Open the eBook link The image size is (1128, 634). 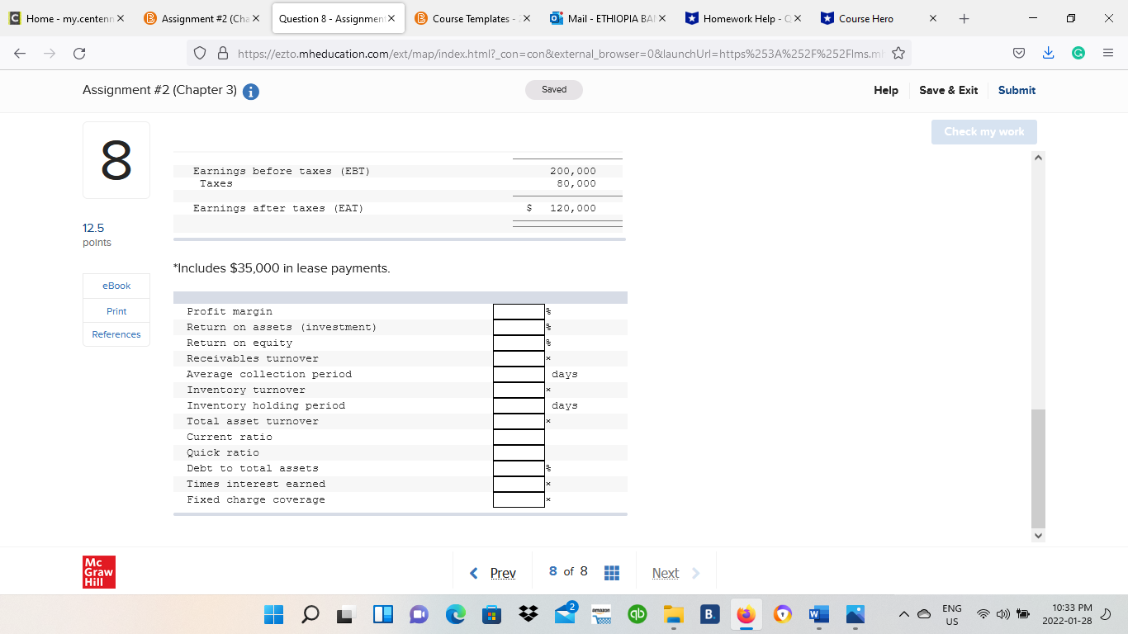[116, 286]
